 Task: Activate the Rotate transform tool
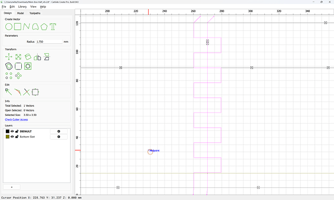28,57
